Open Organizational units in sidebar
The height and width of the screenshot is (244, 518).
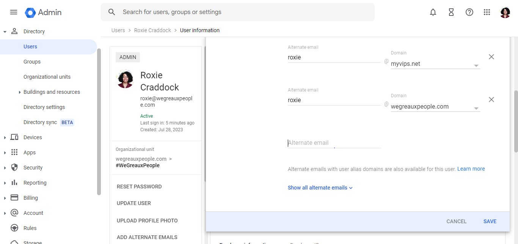coord(47,77)
